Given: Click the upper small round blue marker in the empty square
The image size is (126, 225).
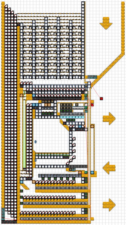Looking at the screenshot, I should [36, 142].
